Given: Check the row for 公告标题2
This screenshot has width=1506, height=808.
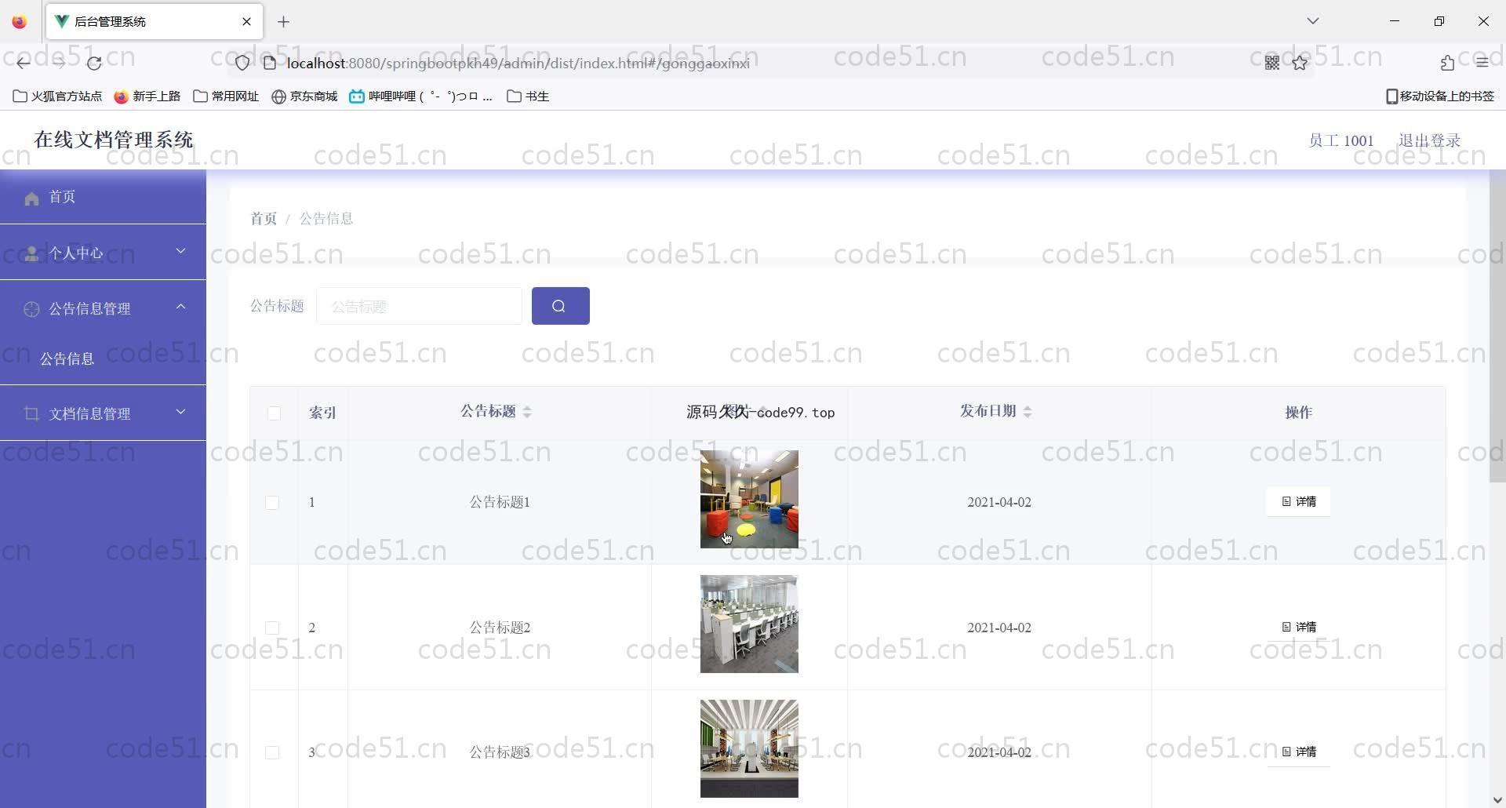Looking at the screenshot, I should pyautogui.click(x=272, y=628).
